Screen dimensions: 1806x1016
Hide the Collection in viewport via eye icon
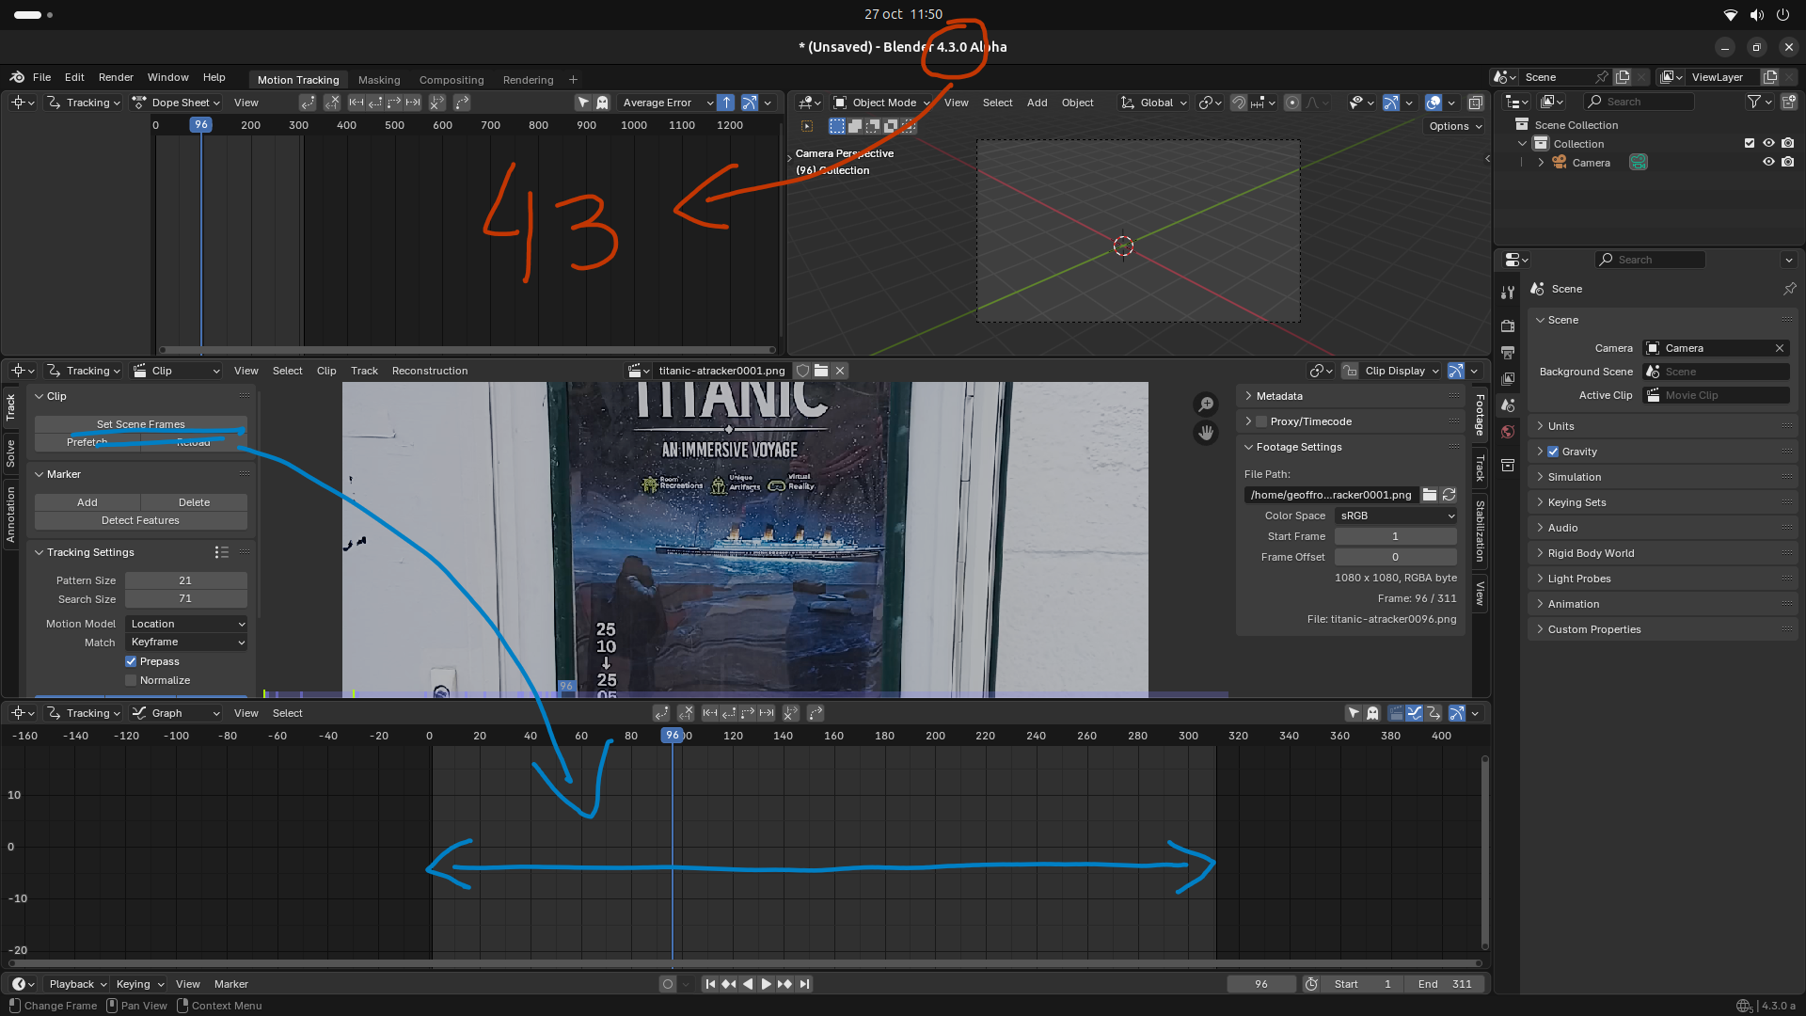pyautogui.click(x=1768, y=143)
